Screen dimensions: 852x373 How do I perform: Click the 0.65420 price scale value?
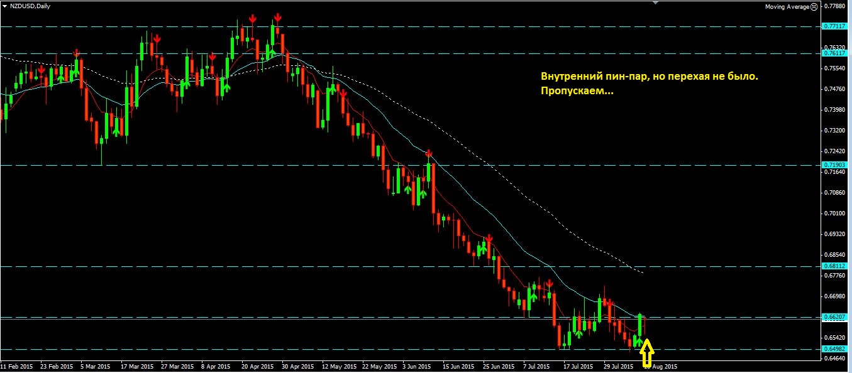click(x=834, y=337)
